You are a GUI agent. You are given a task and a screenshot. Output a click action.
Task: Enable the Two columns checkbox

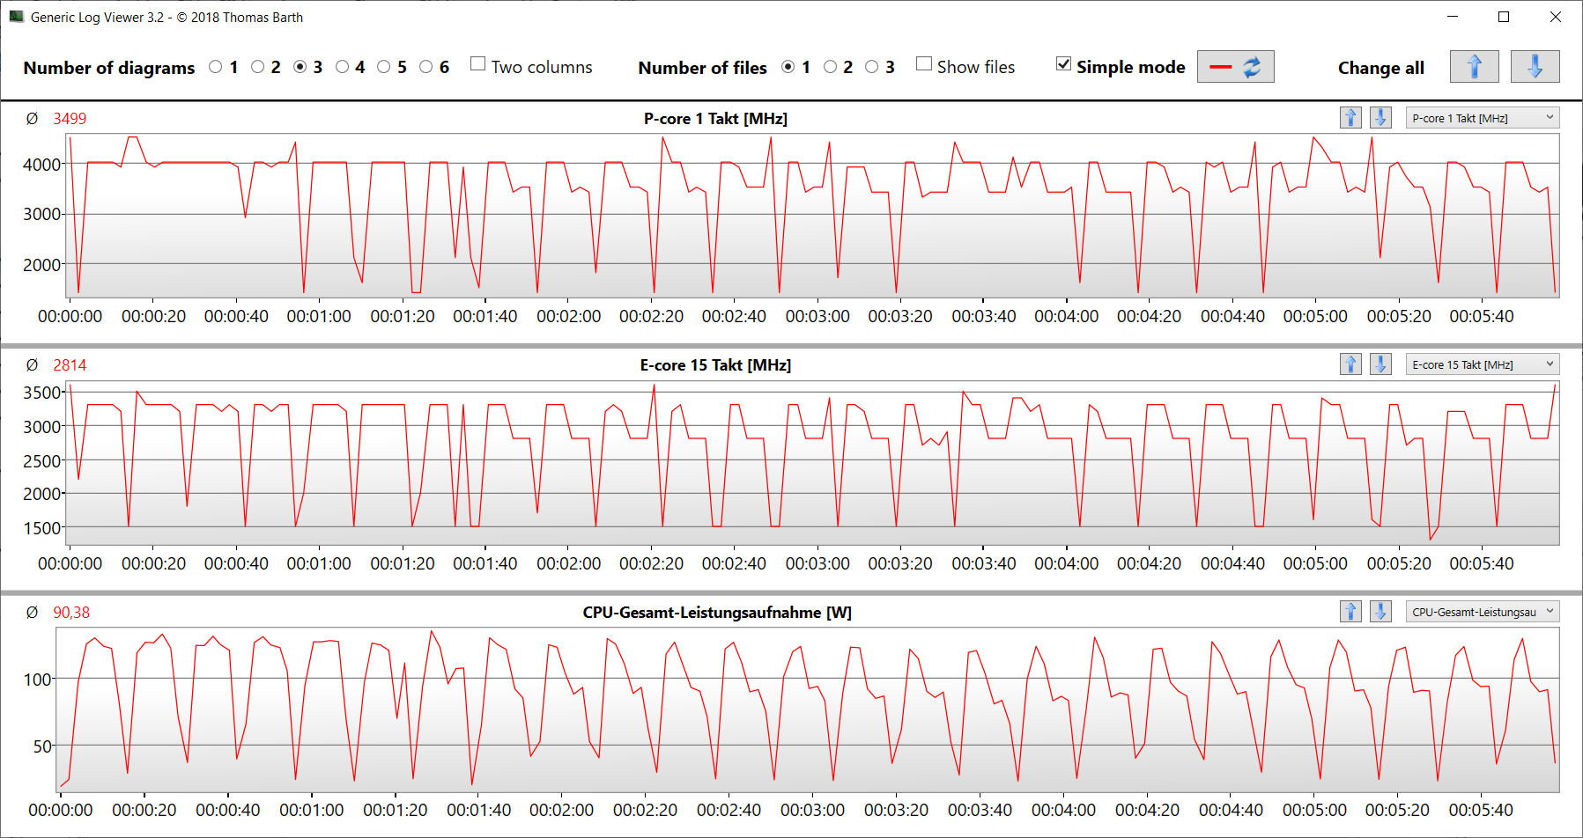(x=478, y=64)
